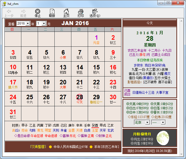Click the 彭祖百忌 line
The image size is (186, 159).
[150, 82]
